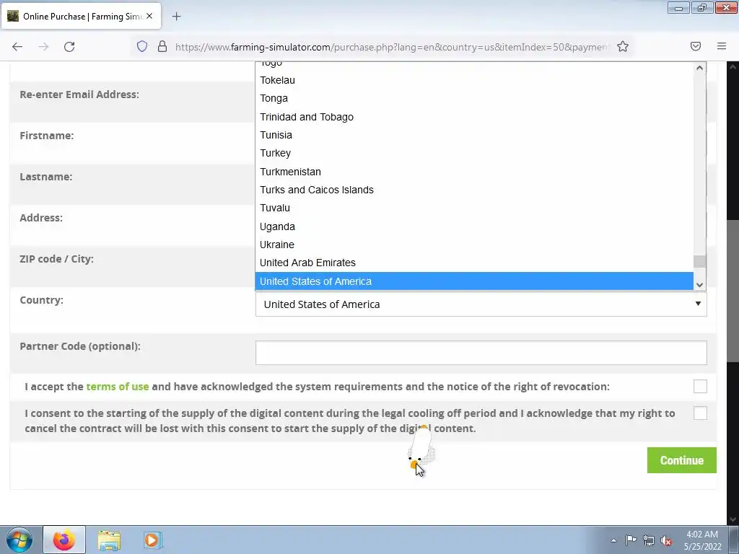Choose Turkmenistan from the list

pyautogui.click(x=474, y=172)
